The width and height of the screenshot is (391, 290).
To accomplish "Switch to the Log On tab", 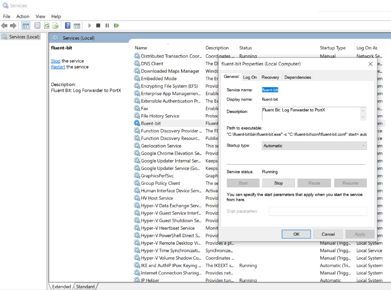I will [250, 78].
